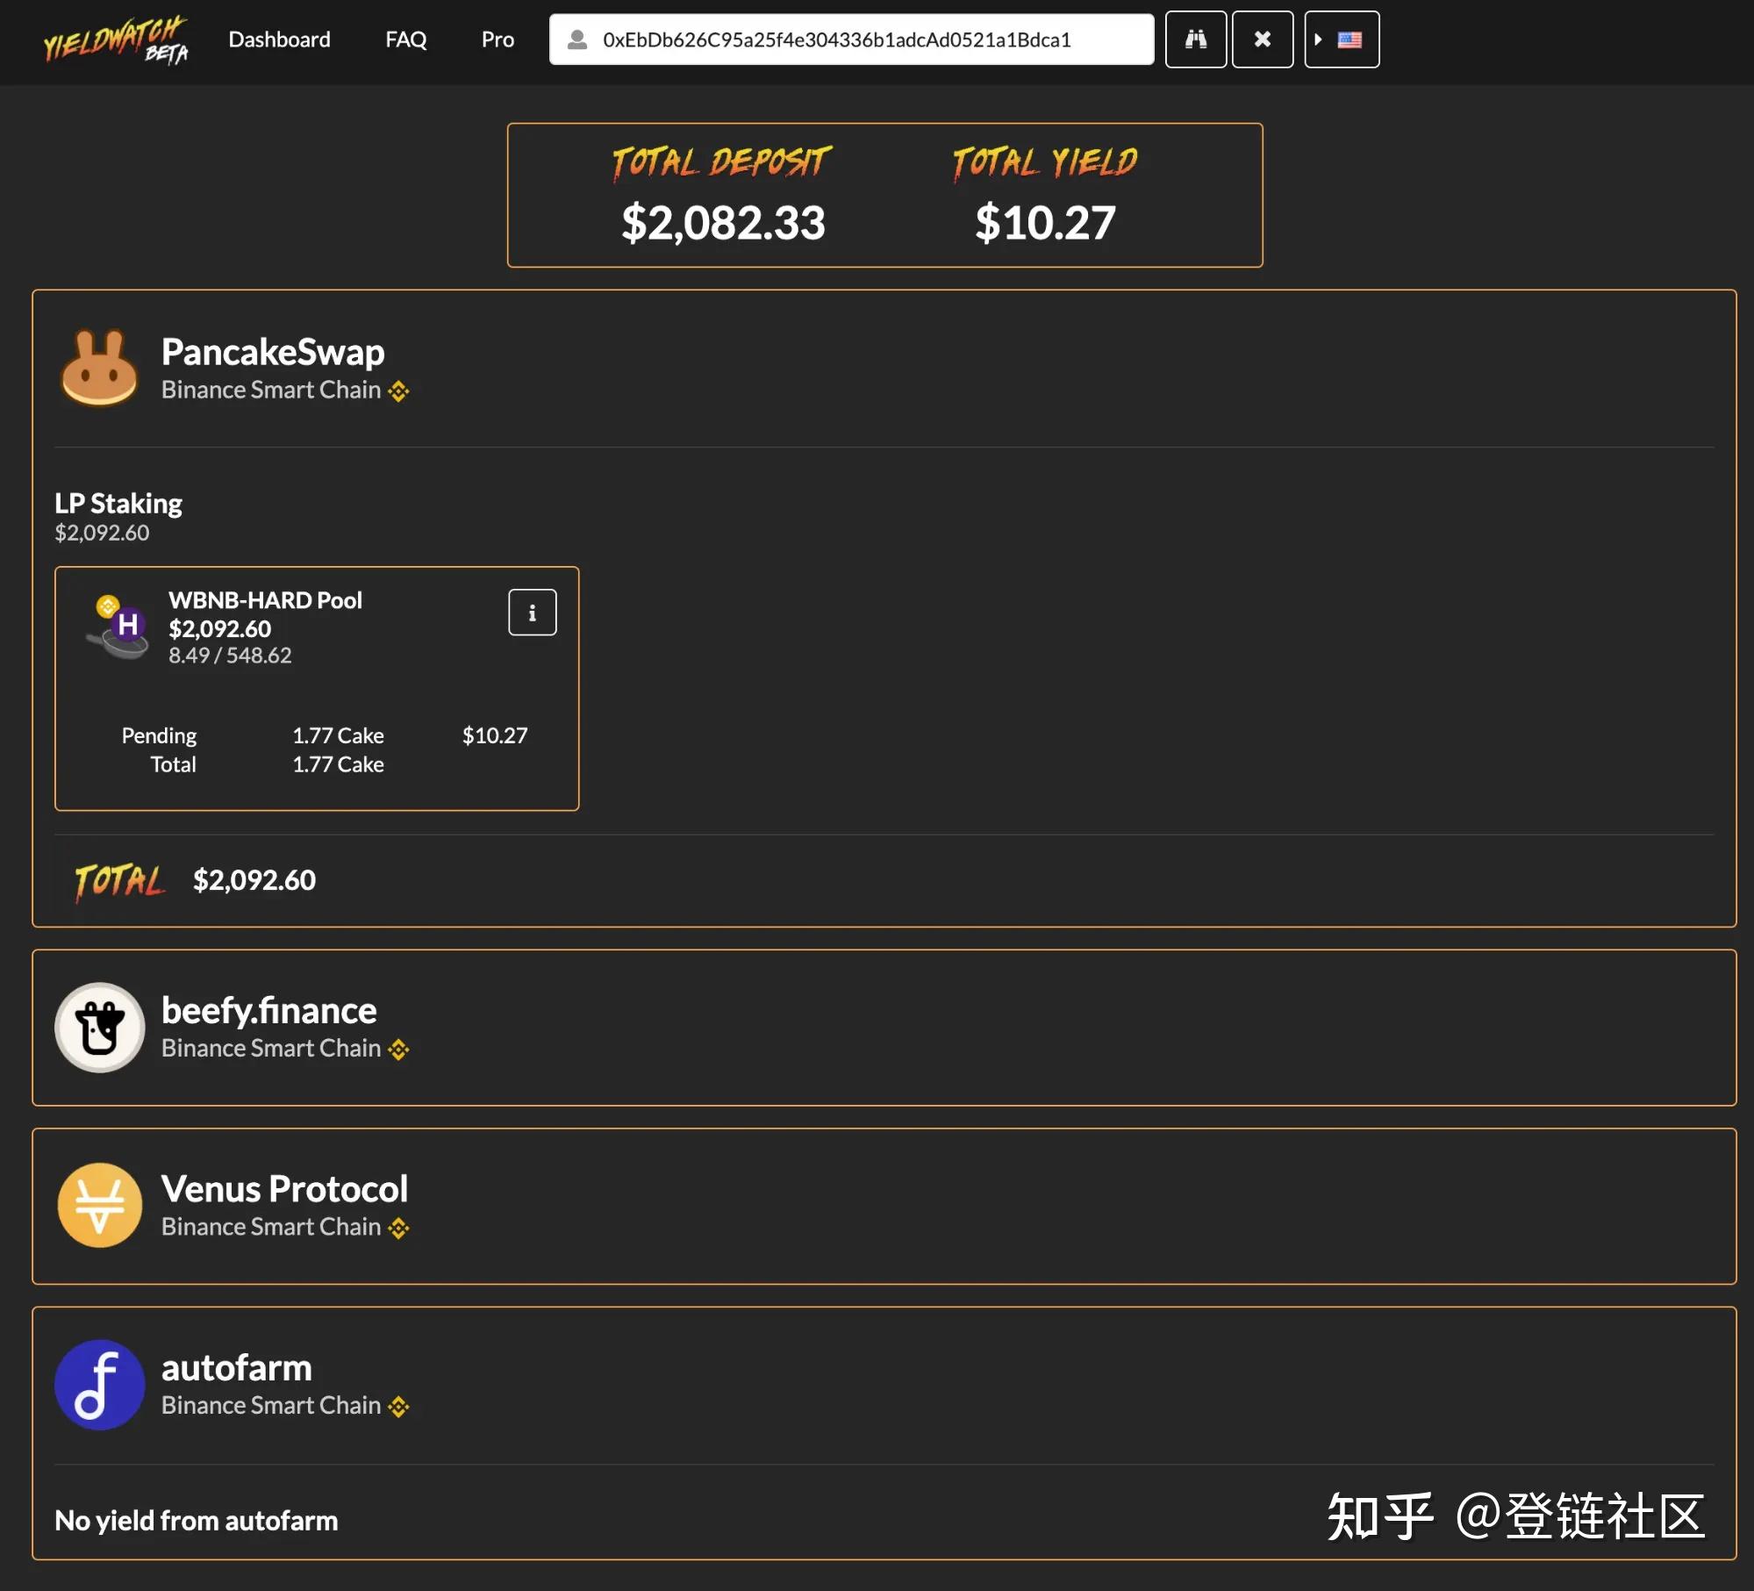This screenshot has width=1754, height=1591.
Task: Click the binoculars watch button
Action: click(1196, 39)
